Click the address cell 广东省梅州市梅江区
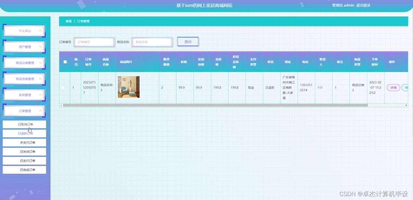Image resolution: width=413 pixels, height=200 pixels. [288, 87]
